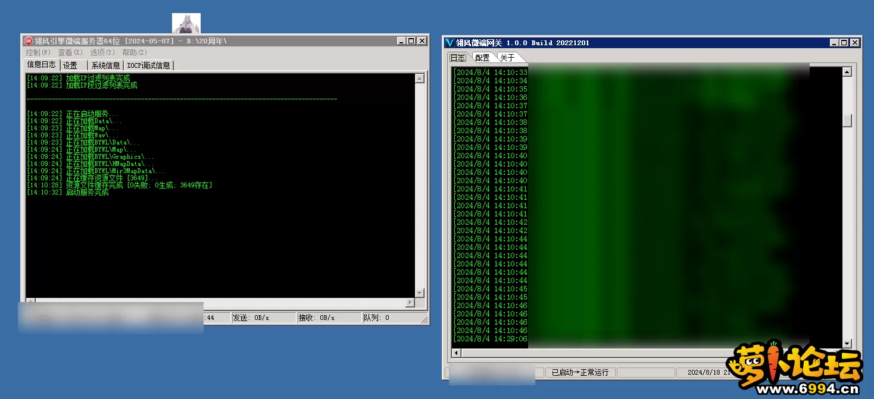Open the 选项(Y) menu

point(102,53)
